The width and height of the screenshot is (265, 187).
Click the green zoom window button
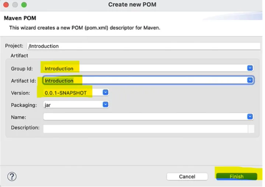click(x=24, y=5)
